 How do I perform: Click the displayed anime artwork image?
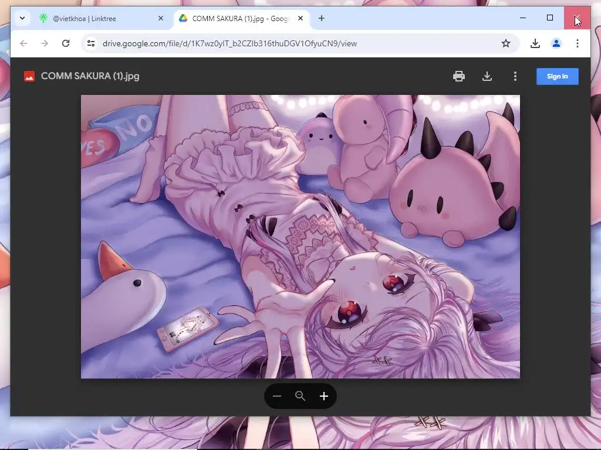click(x=300, y=237)
